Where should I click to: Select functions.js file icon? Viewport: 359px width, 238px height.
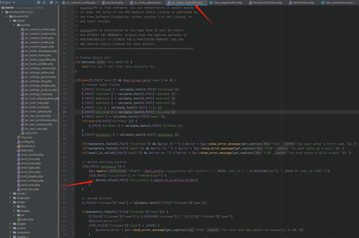[19, 146]
